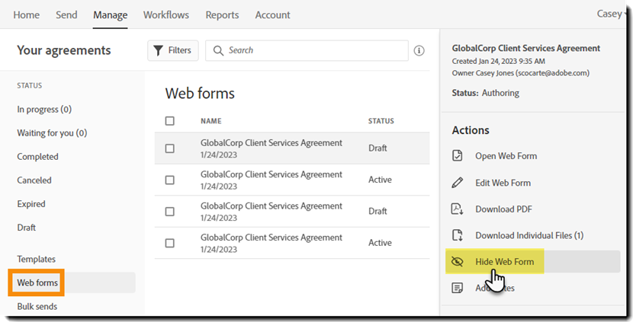Open the Casey user menu
This screenshot has height=322, width=633.
point(610,14)
